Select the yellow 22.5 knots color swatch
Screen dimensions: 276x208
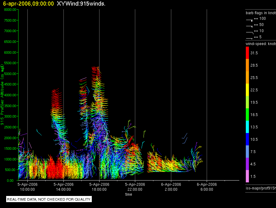(247, 90)
